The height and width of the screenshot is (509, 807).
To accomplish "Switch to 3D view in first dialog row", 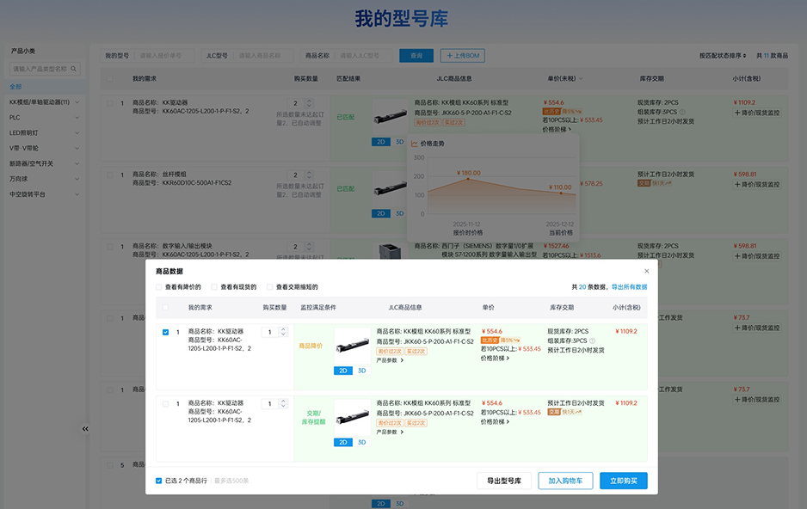I will (361, 371).
